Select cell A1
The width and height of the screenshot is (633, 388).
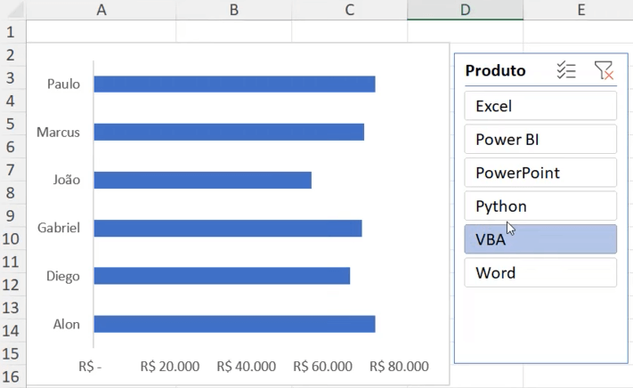[101, 31]
